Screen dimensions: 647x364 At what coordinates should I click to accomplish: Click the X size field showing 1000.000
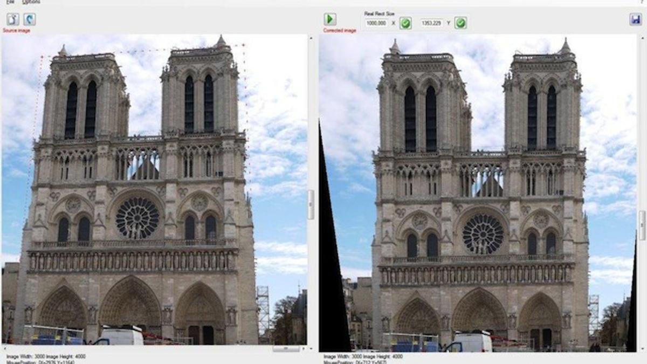(x=376, y=23)
